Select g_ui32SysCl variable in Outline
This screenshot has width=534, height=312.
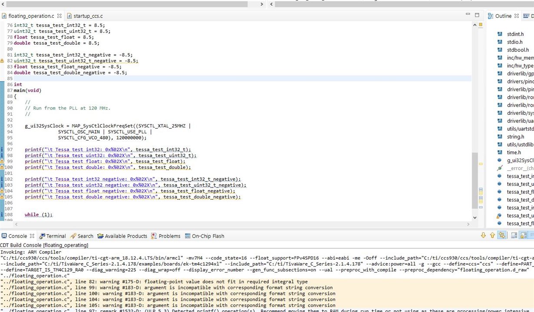coord(521,160)
